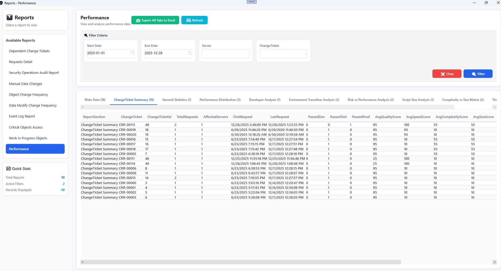Screen dimensions: 501x271
Task: Select the Main Data tab
Action: pyautogui.click(x=95, y=100)
